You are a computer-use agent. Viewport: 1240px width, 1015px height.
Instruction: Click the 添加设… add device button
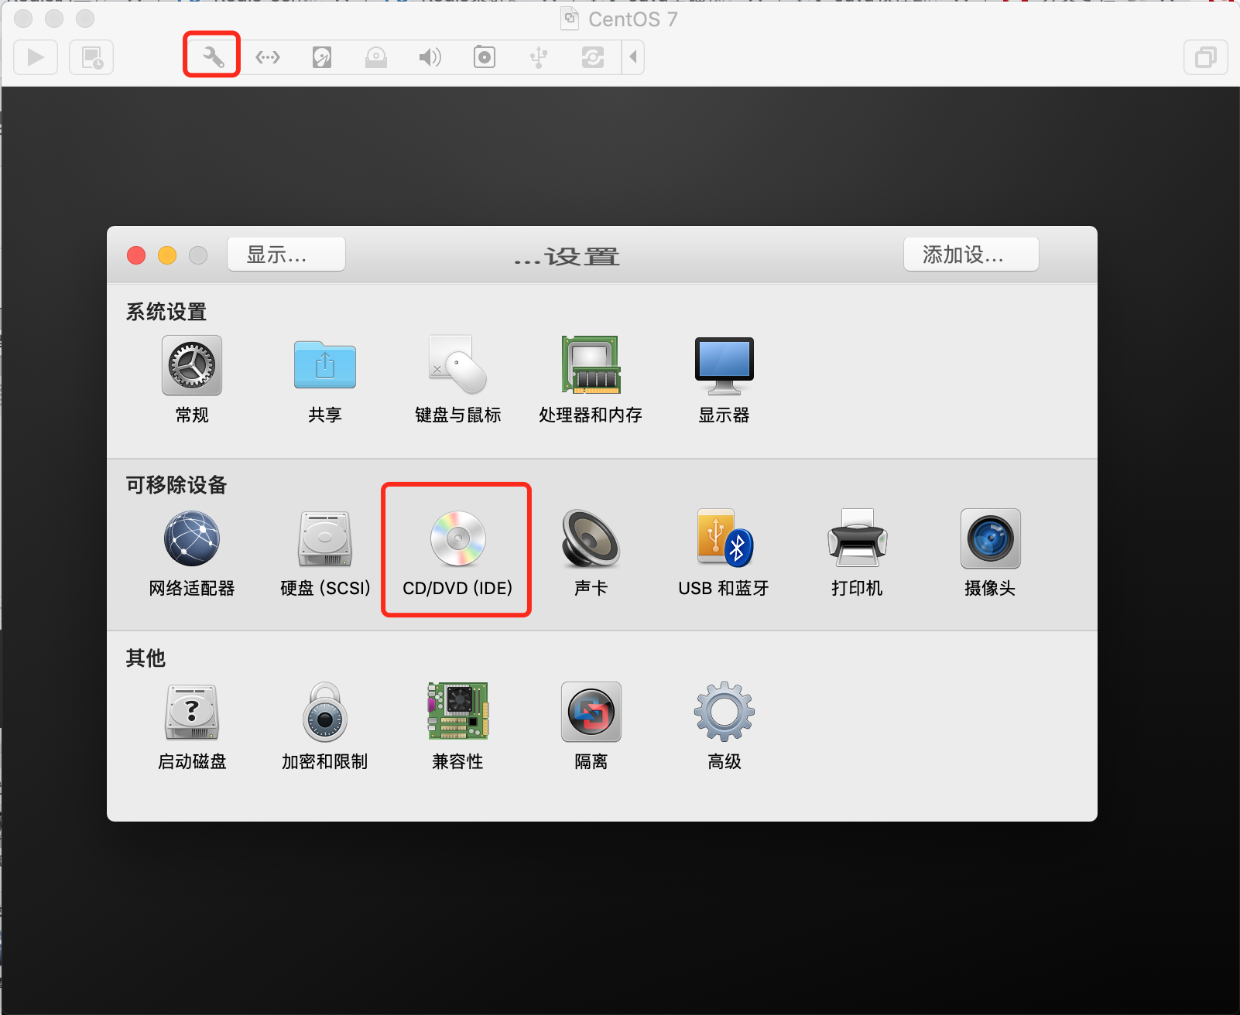tap(971, 255)
